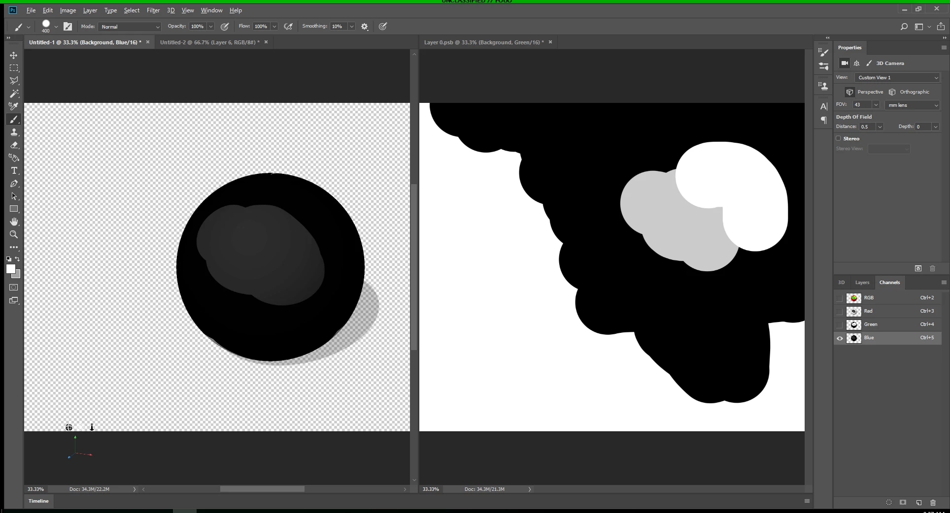
Task: Switch to the 3D panel tab
Action: (x=842, y=283)
